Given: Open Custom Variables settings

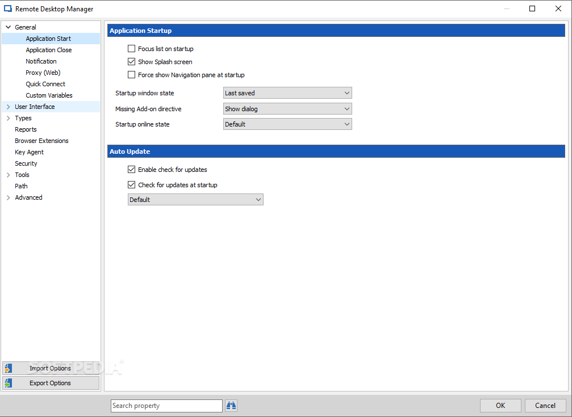Looking at the screenshot, I should coord(49,95).
